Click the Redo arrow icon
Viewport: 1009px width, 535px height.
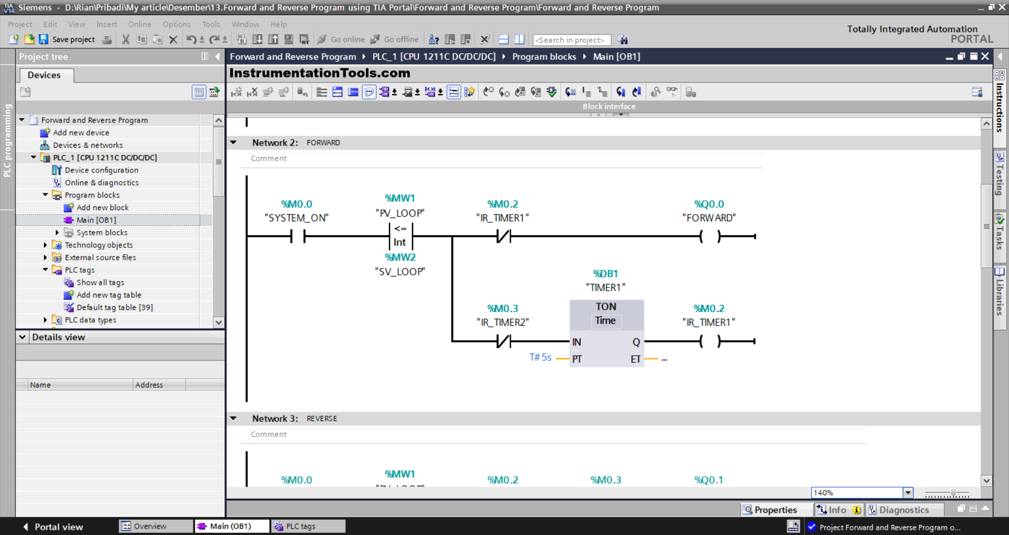point(214,39)
